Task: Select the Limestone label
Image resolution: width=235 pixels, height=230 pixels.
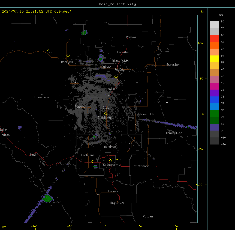Action: pyautogui.click(x=42, y=97)
